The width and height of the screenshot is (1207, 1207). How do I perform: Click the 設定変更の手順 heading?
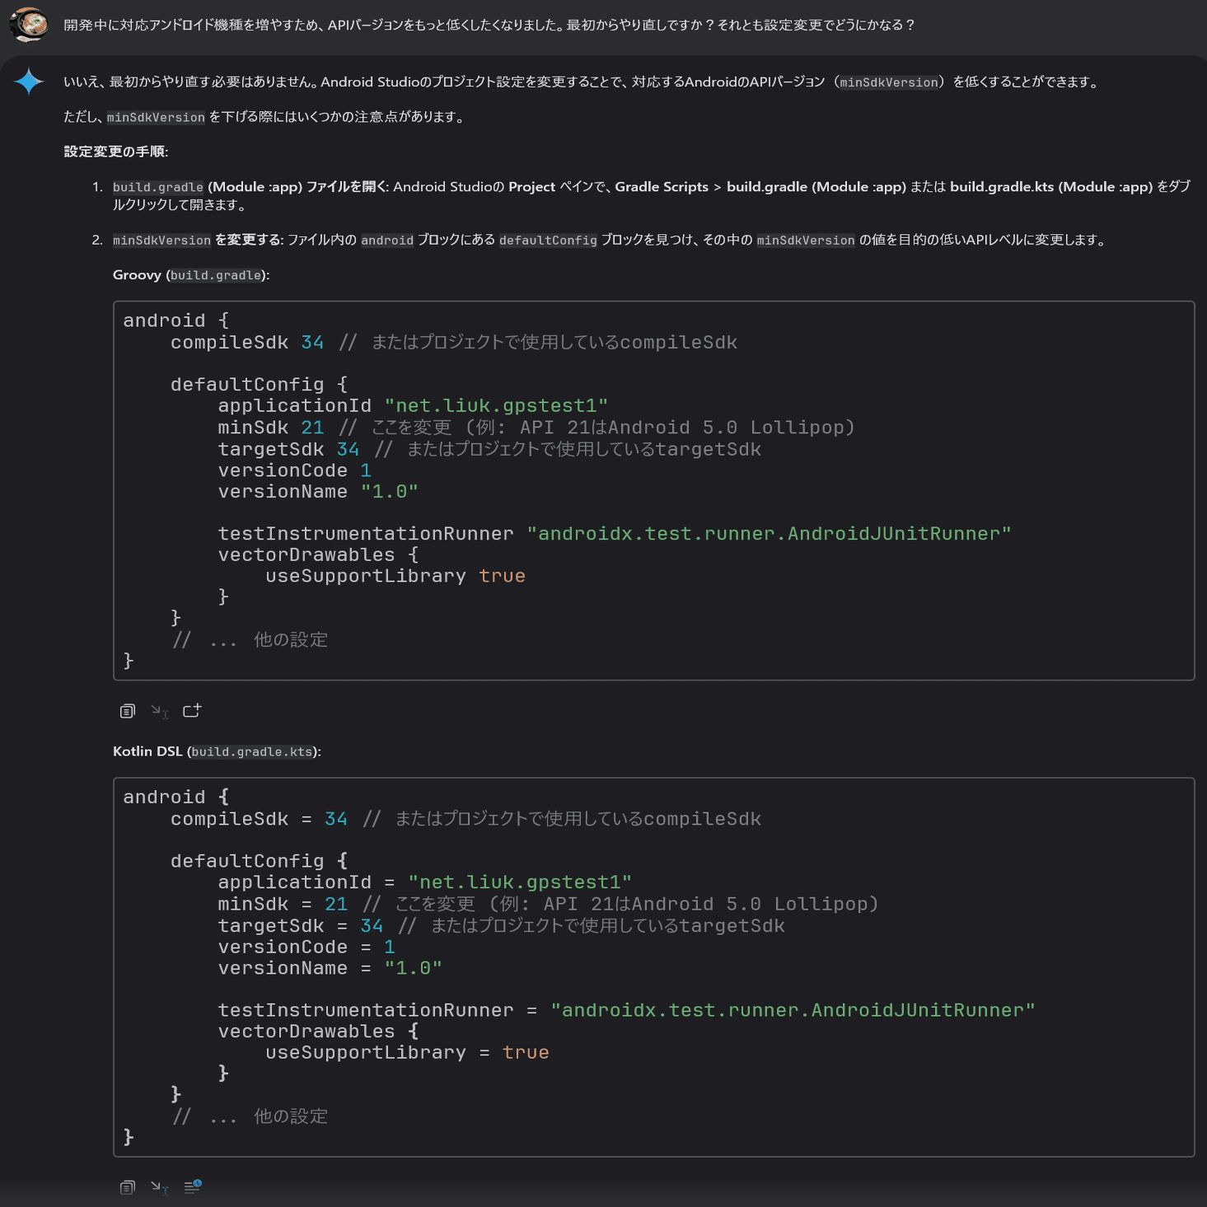pos(115,152)
